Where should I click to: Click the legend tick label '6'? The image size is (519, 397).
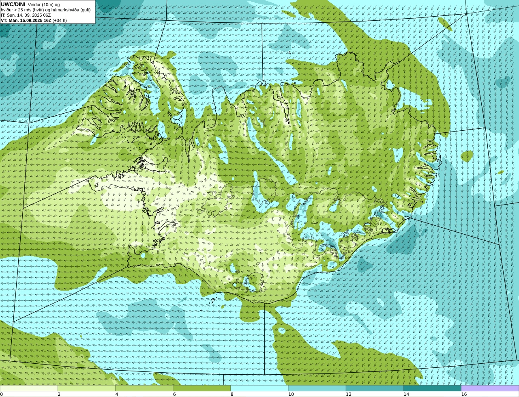click(x=174, y=394)
